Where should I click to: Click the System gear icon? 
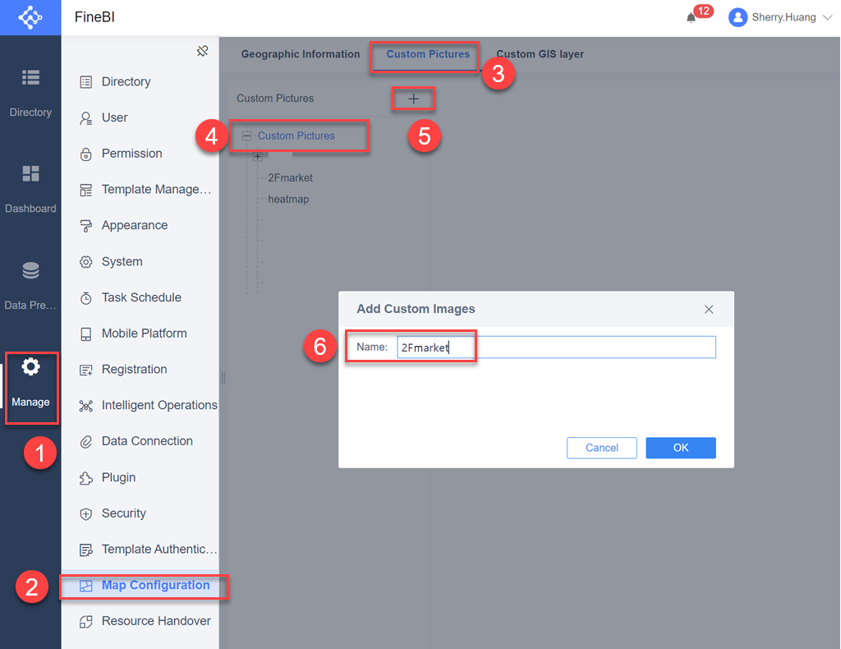click(x=85, y=262)
